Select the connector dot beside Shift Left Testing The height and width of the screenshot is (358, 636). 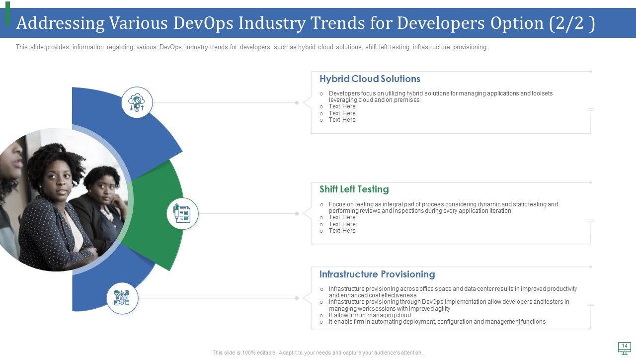click(297, 214)
